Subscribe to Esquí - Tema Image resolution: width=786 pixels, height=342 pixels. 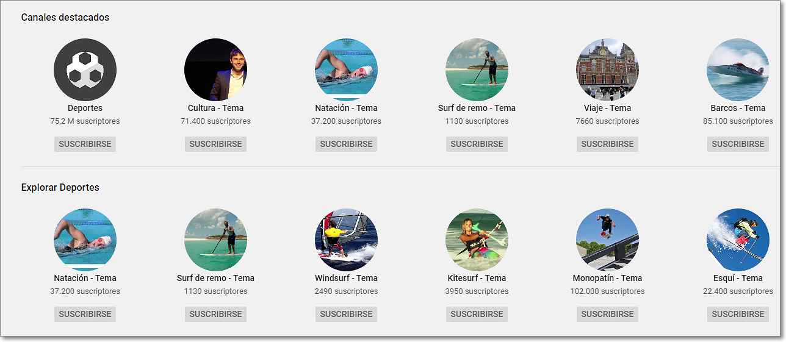click(x=738, y=314)
